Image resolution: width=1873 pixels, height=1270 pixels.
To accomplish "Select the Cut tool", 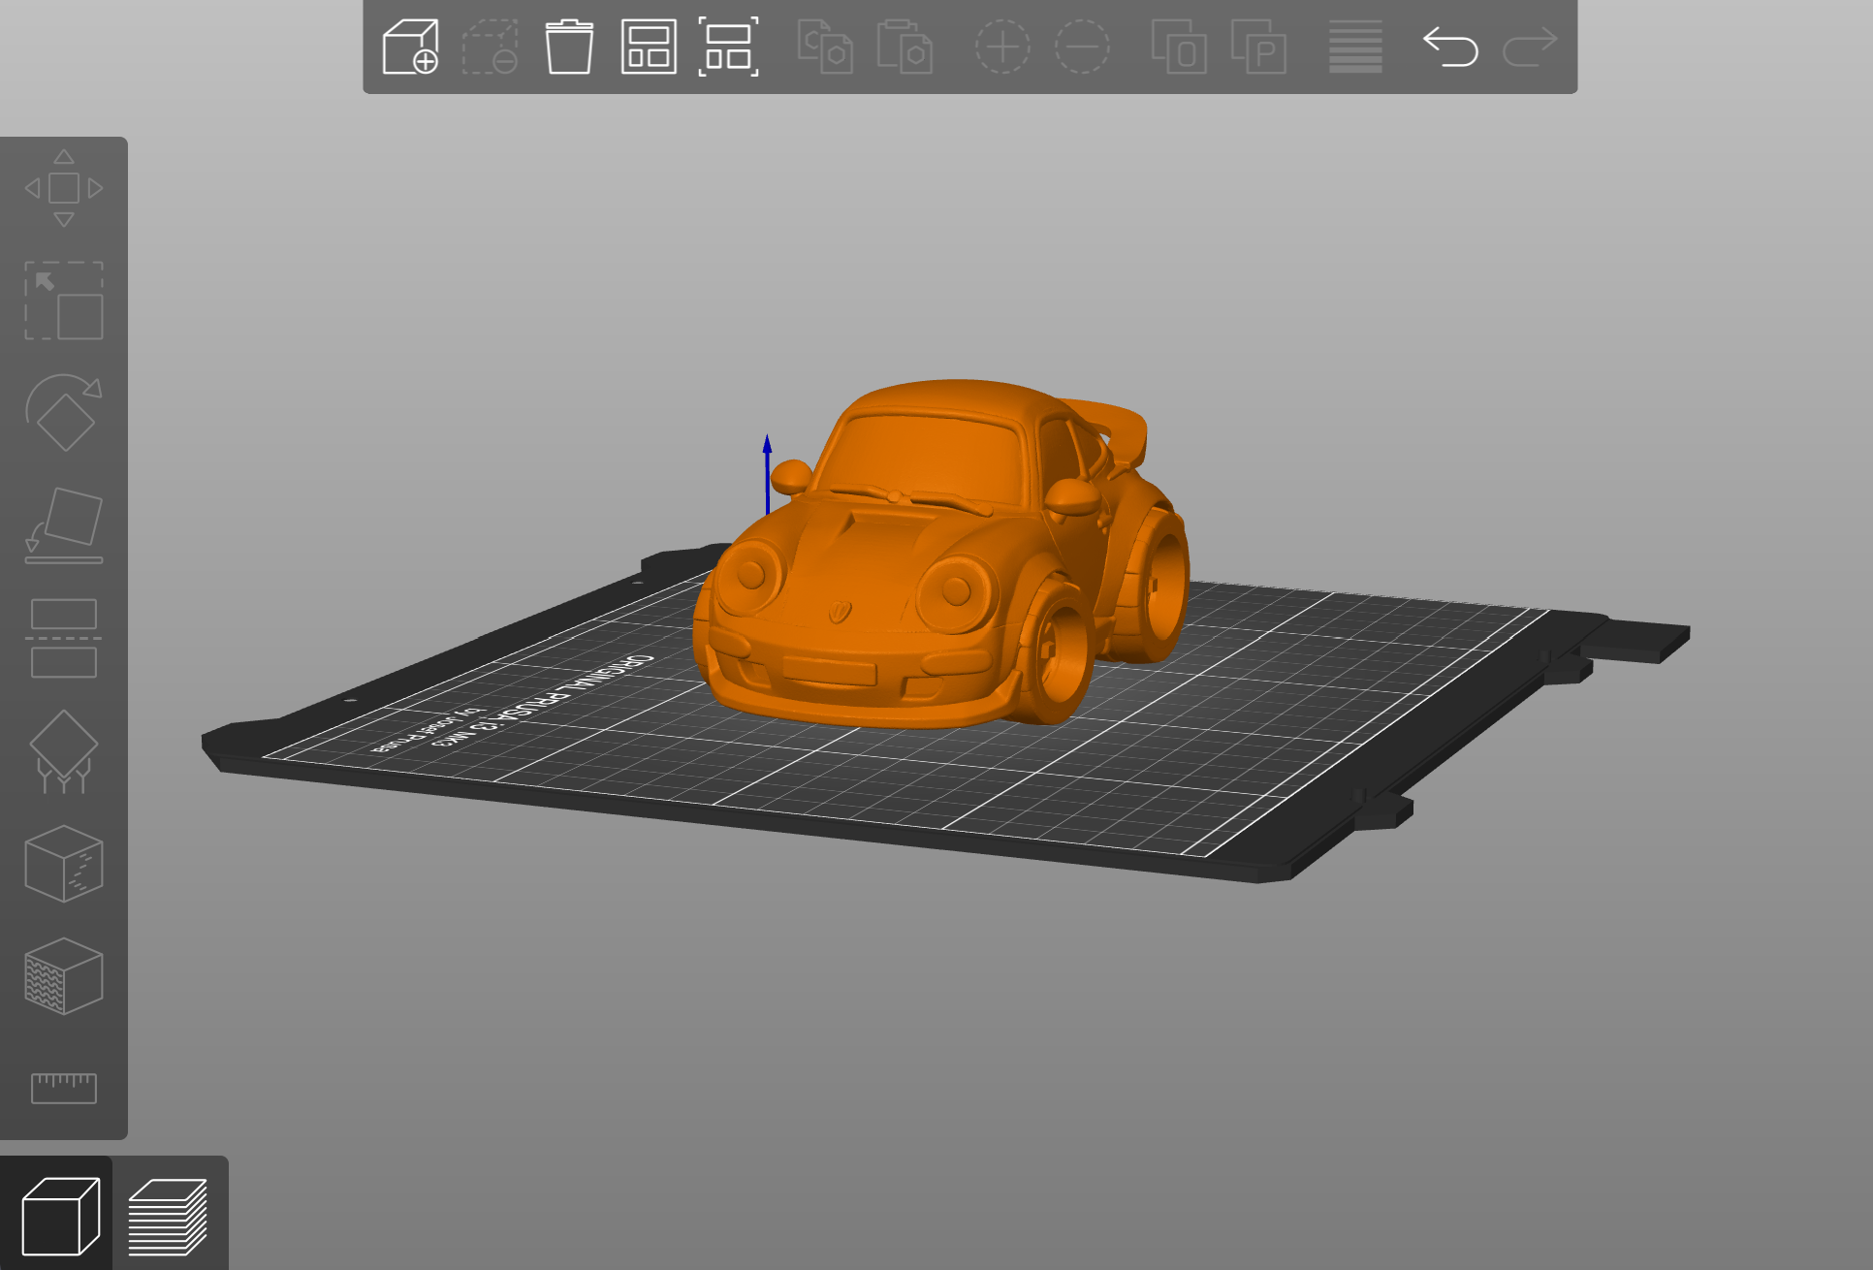I will point(64,639).
